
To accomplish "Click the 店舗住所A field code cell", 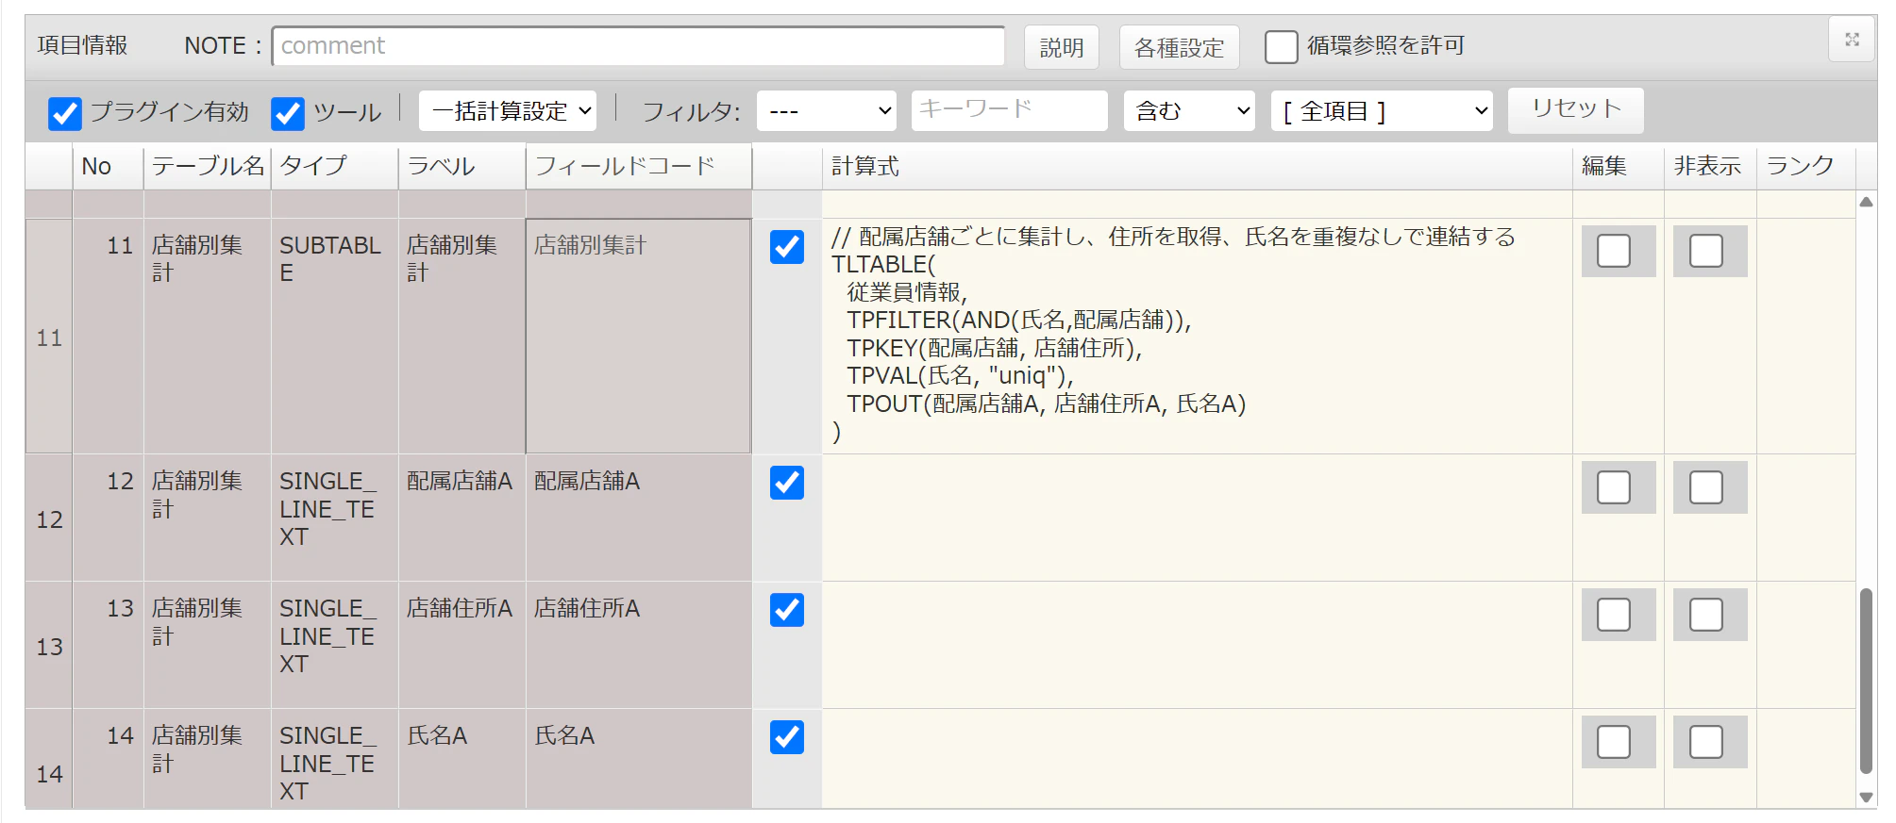I will [639, 645].
